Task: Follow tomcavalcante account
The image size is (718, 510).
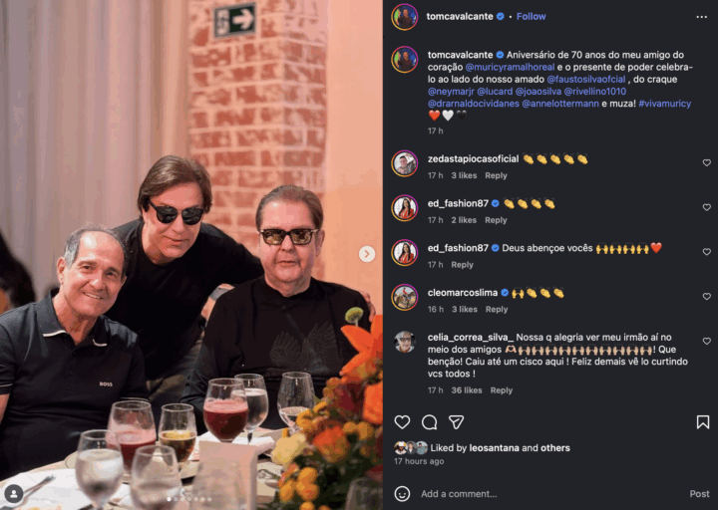Action: click(531, 17)
